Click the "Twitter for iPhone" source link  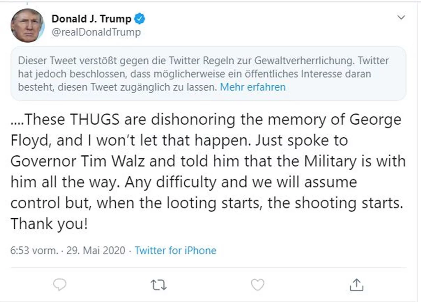click(x=176, y=251)
